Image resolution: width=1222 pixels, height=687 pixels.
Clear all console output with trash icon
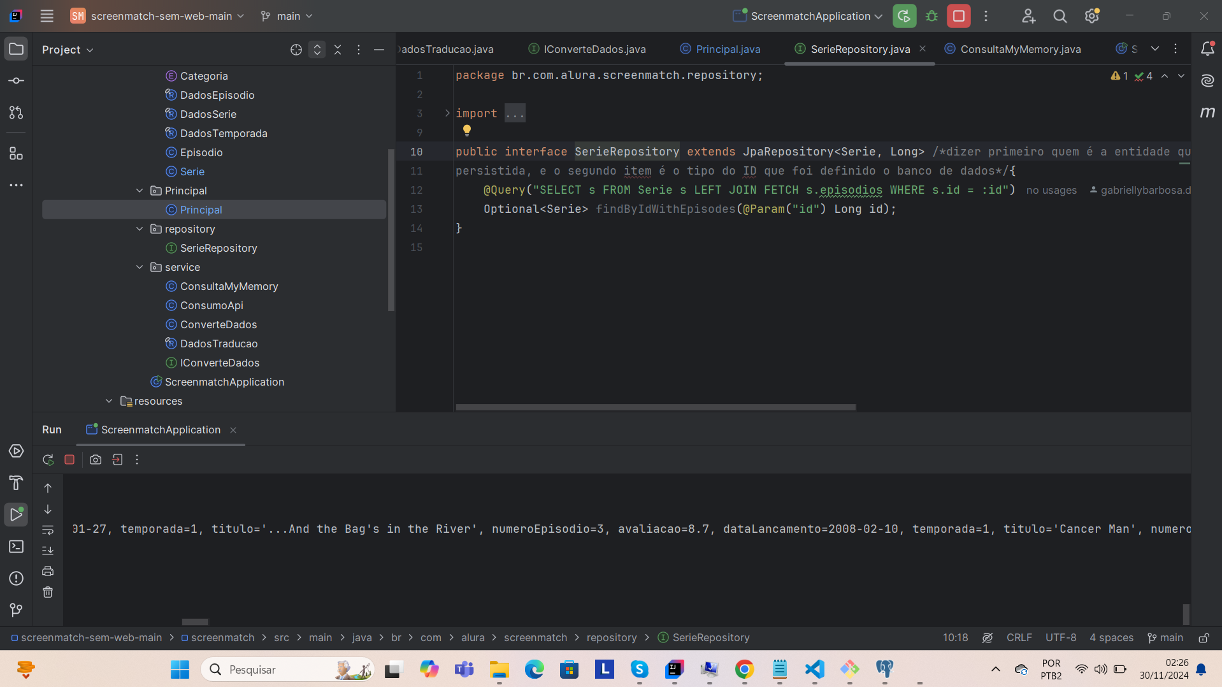click(48, 593)
